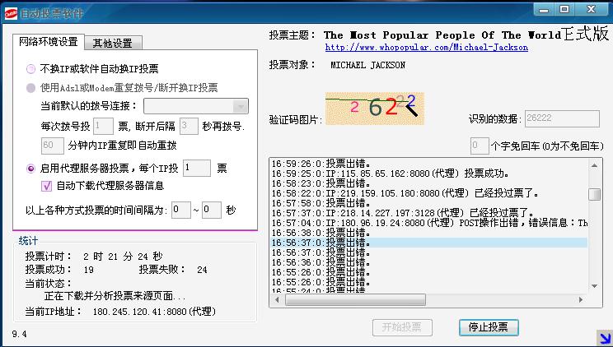Screen dimensions: 613x347
Task: Select log row 16:58:22 IP 219.159.105.180
Action: 429,193
